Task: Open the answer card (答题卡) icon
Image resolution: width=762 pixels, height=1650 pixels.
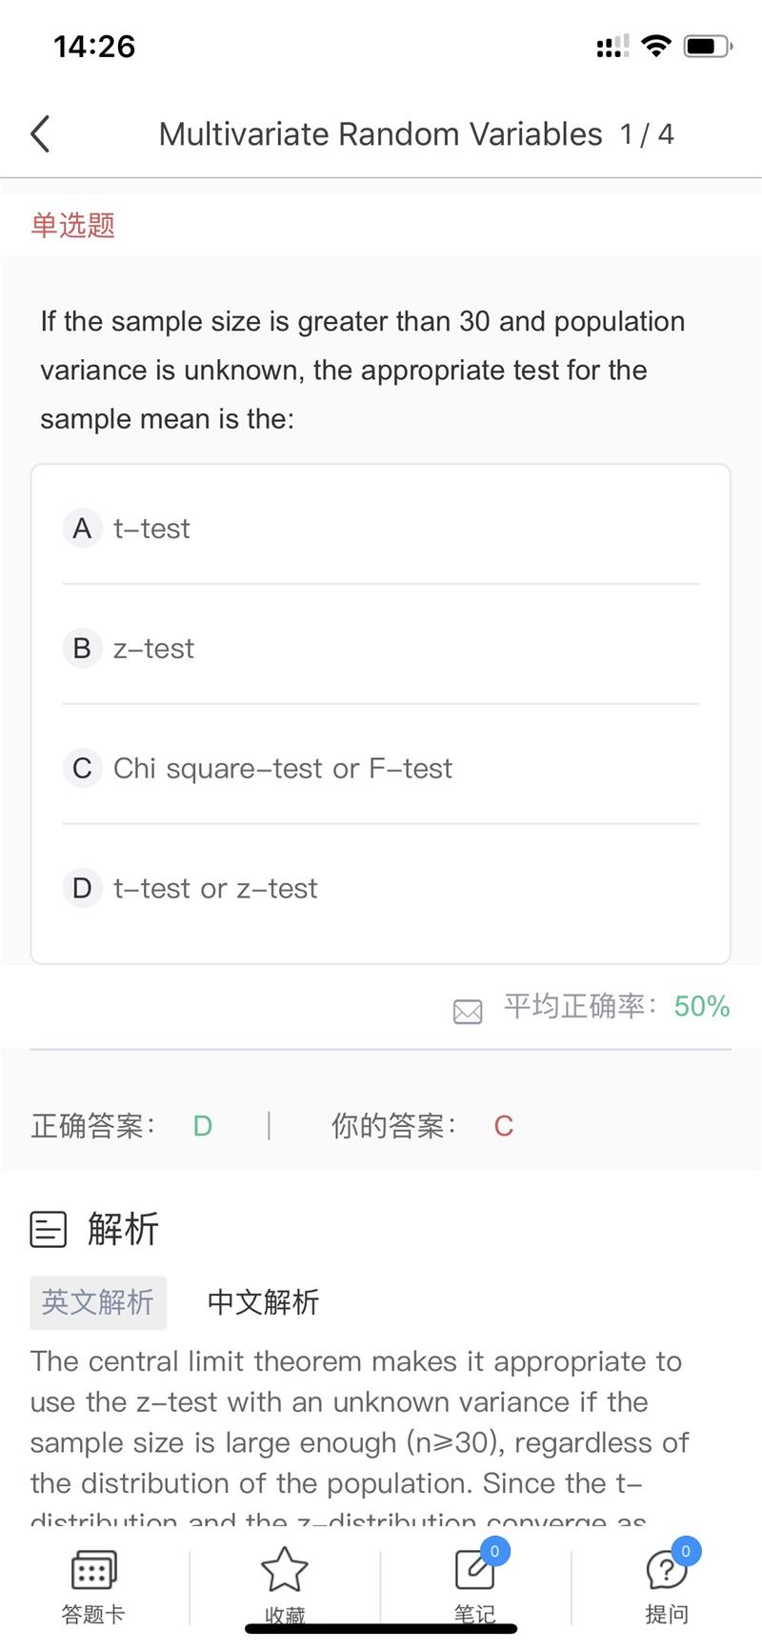Action: click(x=93, y=1569)
